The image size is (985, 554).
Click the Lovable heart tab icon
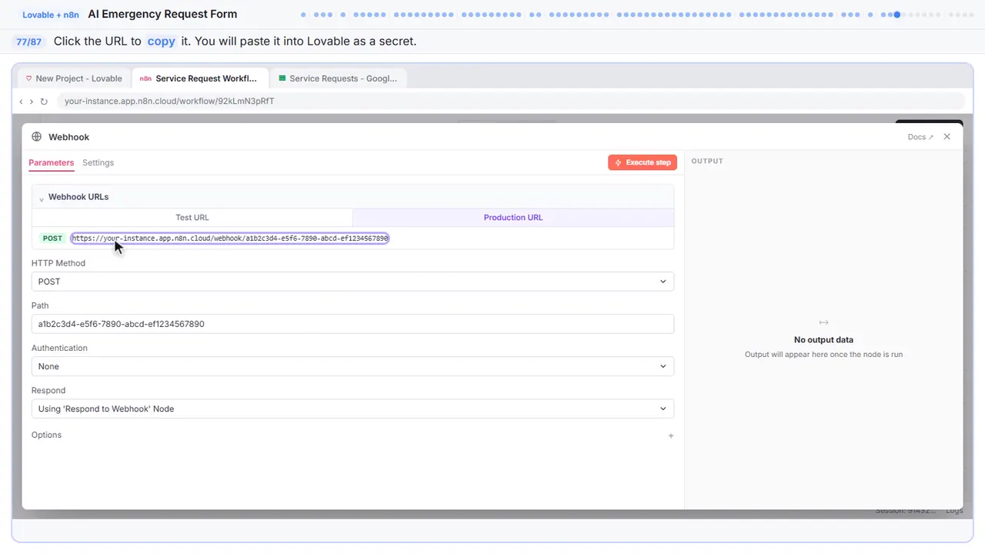(29, 78)
